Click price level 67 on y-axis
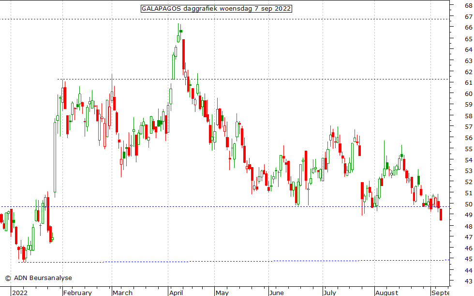Screen dimensions: 474x296 tap(469, 16)
